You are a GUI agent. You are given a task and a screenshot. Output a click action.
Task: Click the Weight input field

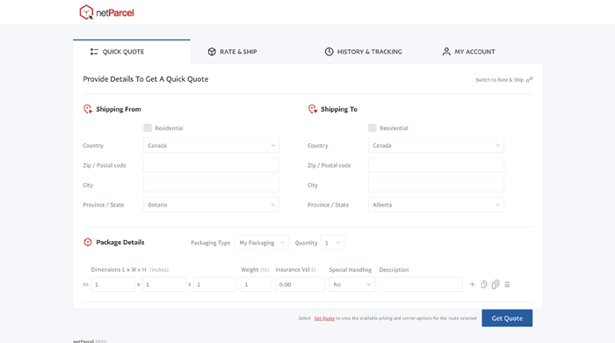pyautogui.click(x=257, y=285)
